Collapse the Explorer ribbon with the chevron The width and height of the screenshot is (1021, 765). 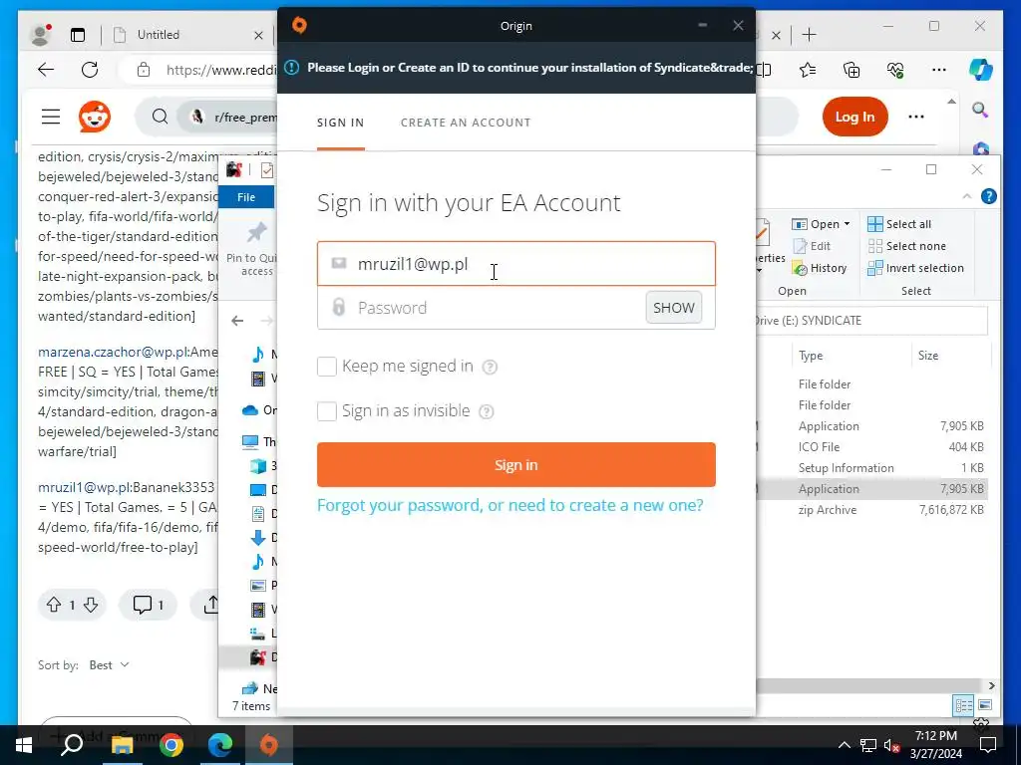(x=967, y=196)
